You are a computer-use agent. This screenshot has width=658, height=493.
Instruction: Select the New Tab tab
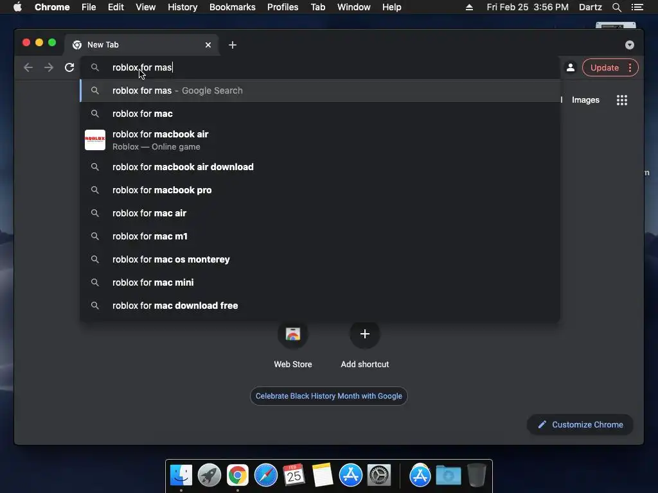click(141, 45)
